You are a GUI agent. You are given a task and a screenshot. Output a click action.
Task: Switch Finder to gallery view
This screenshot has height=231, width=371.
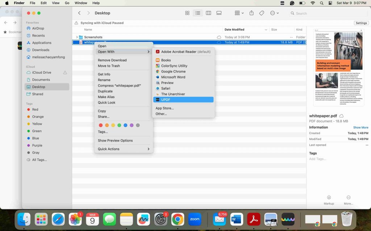[x=219, y=13]
